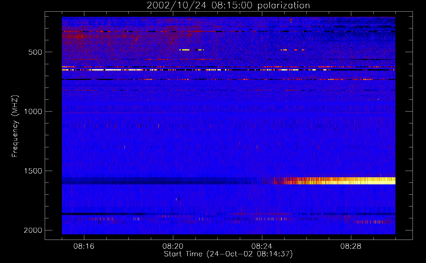
Task: Select the 08:16 time axis label
Action: click(84, 246)
